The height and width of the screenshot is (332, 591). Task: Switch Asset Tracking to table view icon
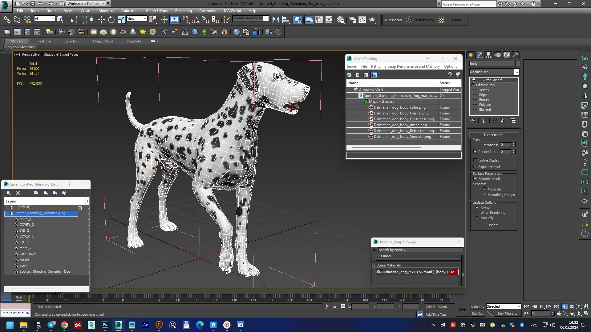tap(374, 75)
